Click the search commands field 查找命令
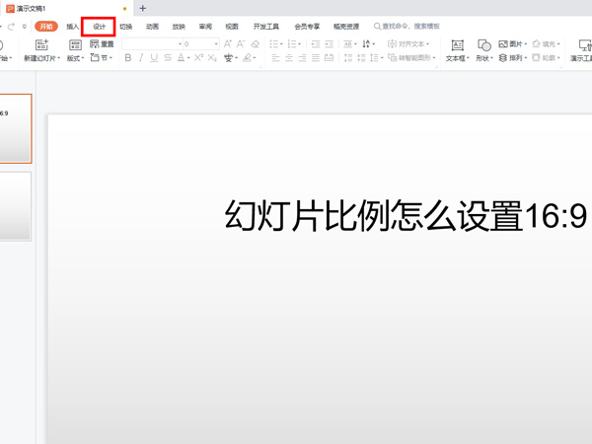This screenshot has height=444, width=592. point(409,27)
